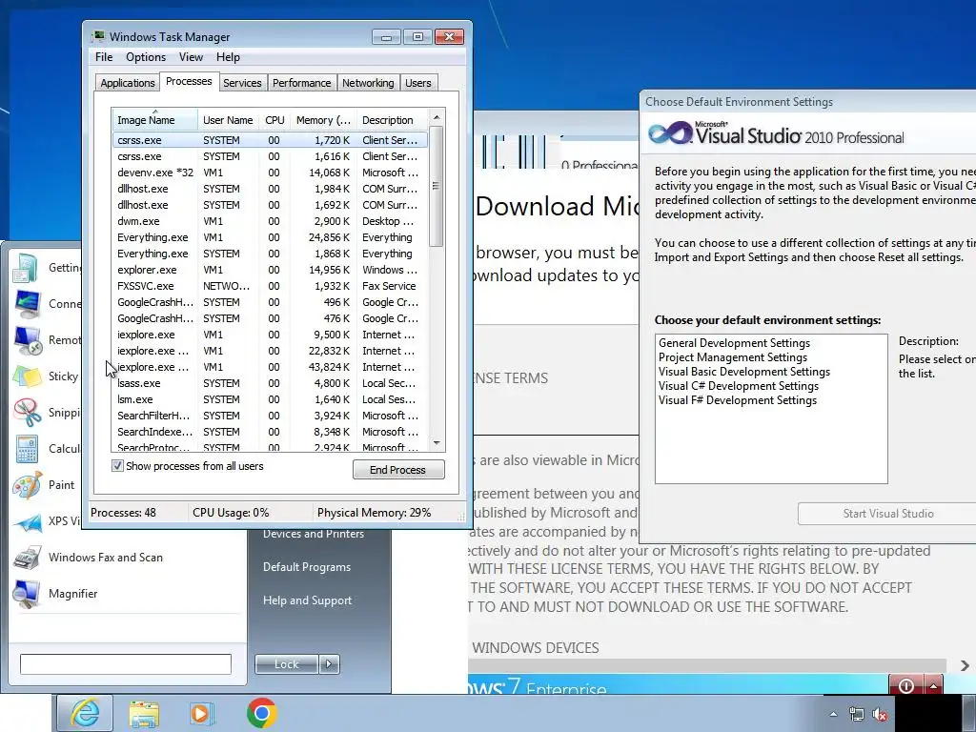Open Help and Support in Start menu
This screenshot has height=732, width=976.
(308, 600)
